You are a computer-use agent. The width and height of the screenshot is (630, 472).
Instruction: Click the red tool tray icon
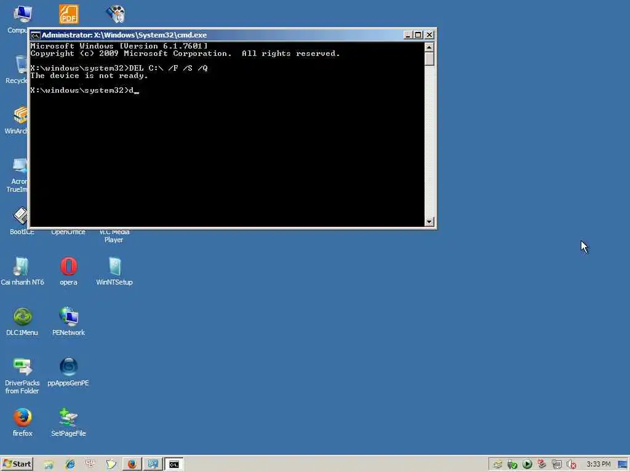[x=541, y=464]
